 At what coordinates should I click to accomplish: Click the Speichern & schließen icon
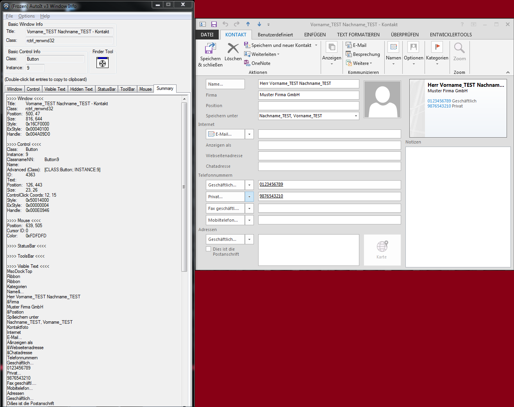pos(210,48)
